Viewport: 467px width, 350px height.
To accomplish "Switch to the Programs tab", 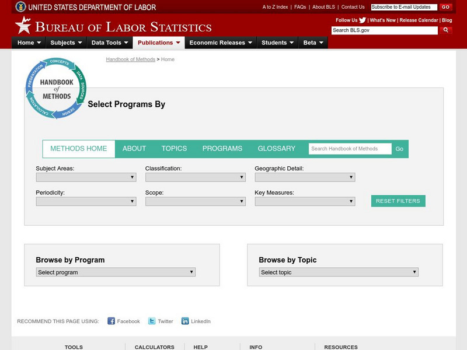I will 222,149.
